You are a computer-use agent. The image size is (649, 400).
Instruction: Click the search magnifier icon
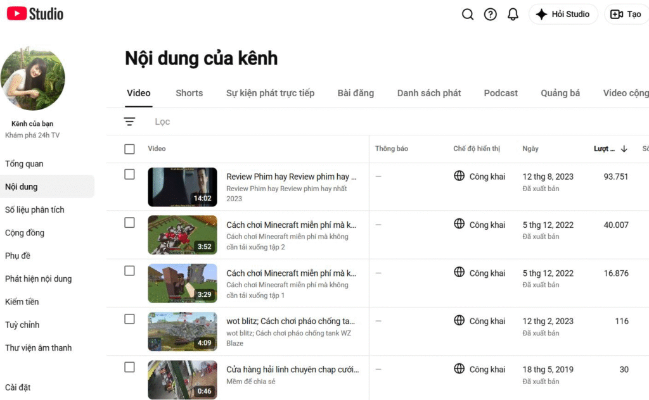point(468,14)
